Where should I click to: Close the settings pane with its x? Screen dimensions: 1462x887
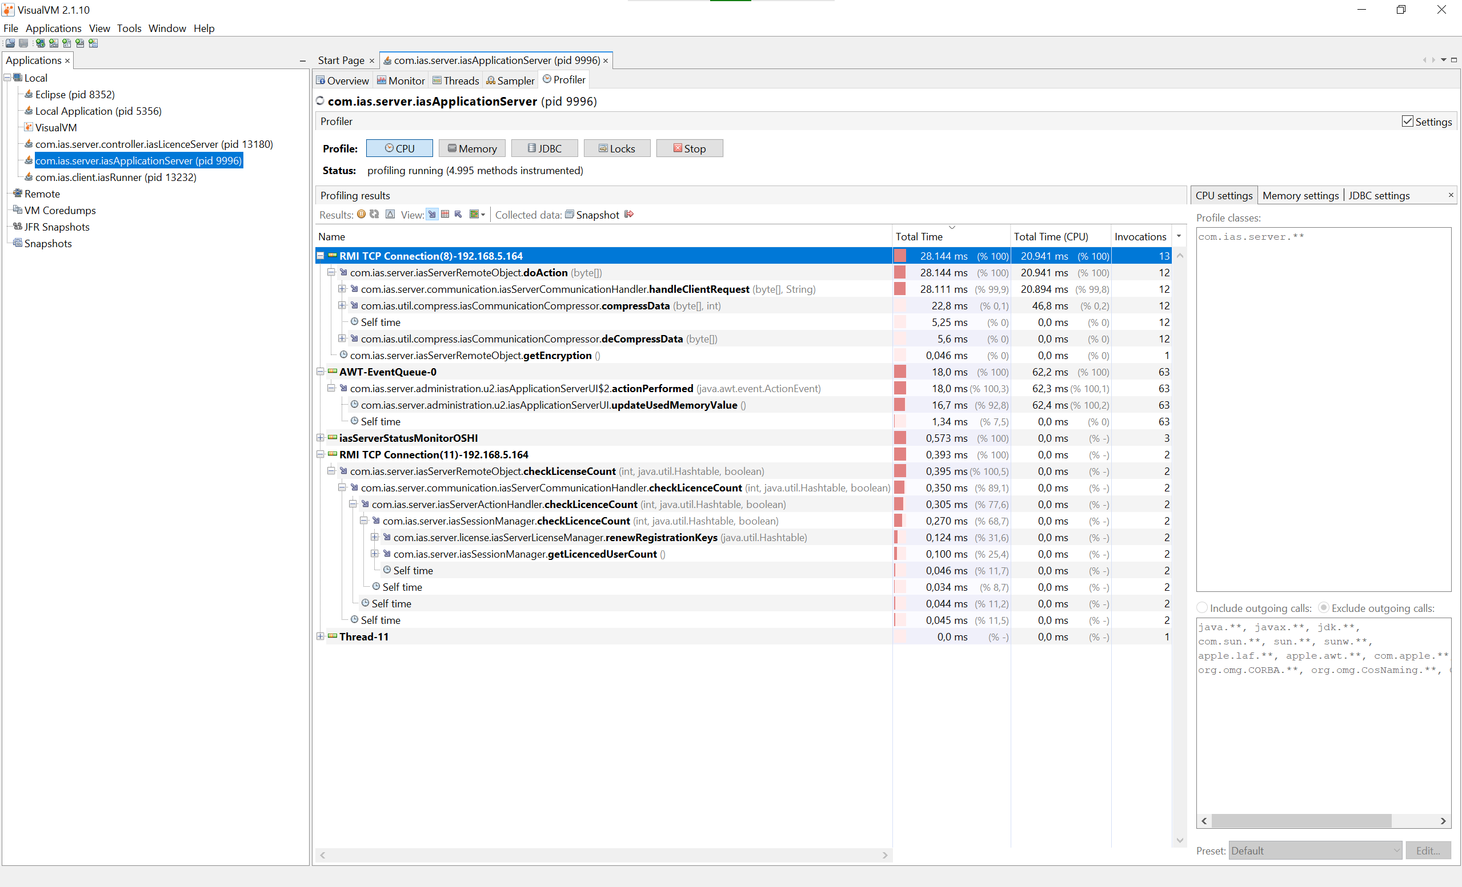tap(1451, 195)
